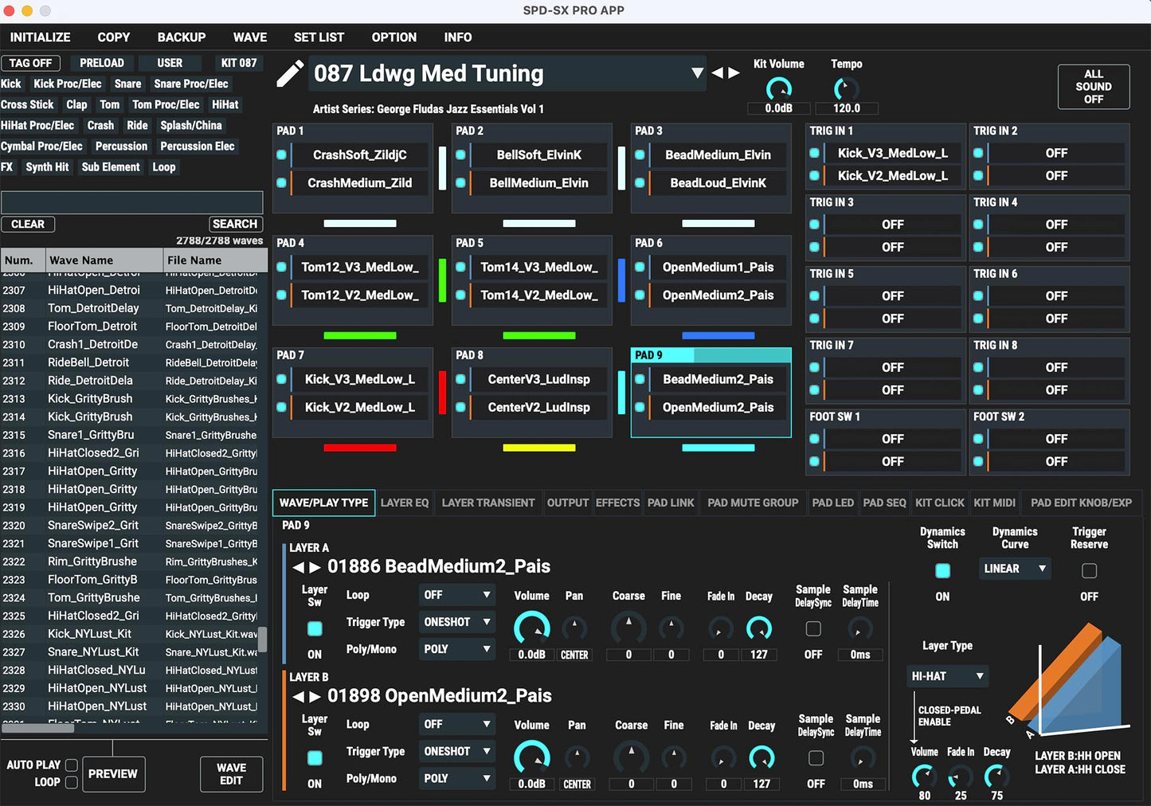Toggle the Dynamics Switch on/off

coord(942,570)
